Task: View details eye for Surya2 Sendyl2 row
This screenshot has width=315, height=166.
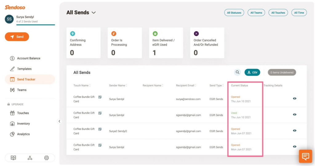Action: click(294, 130)
